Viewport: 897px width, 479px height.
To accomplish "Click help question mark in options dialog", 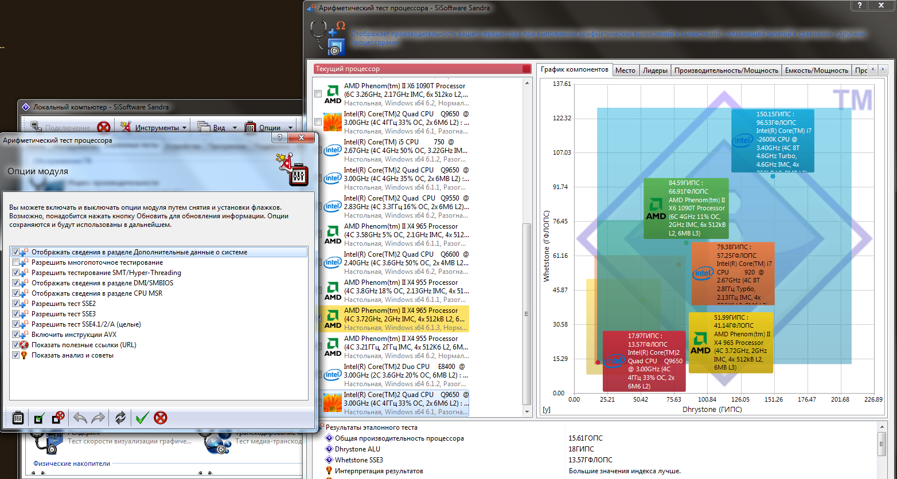I will (x=279, y=138).
